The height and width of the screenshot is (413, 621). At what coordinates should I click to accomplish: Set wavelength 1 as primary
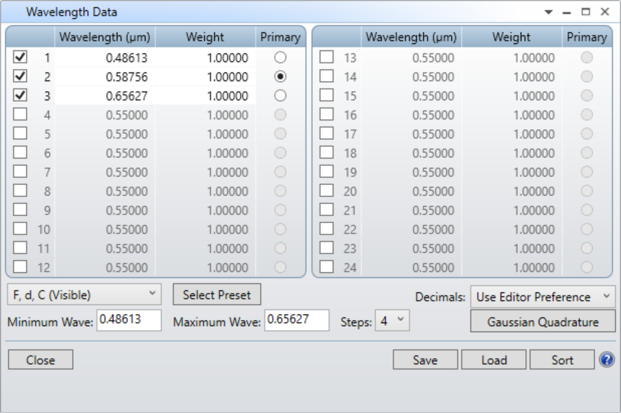281,58
